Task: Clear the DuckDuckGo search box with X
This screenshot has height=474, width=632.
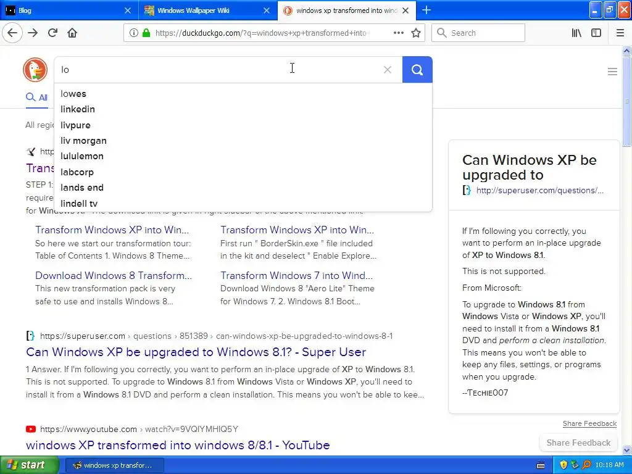Action: [388, 70]
